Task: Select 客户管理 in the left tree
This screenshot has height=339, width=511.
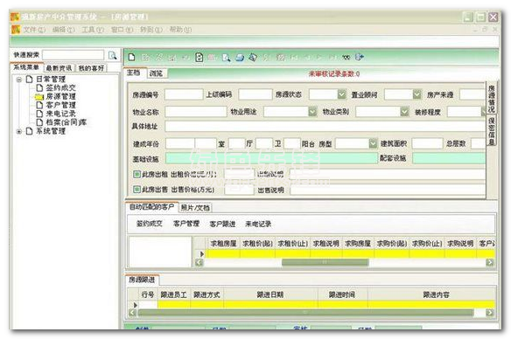Action: 60,105
